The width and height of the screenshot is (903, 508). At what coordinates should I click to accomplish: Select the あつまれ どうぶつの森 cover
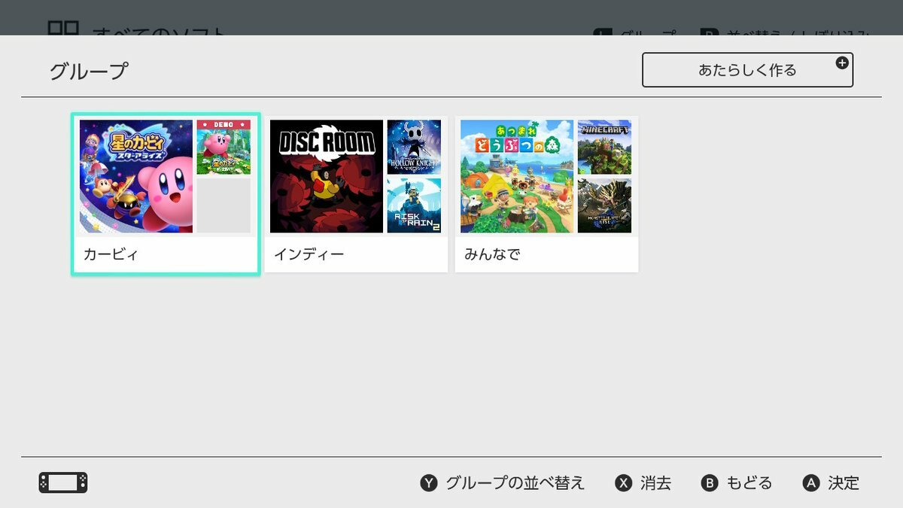click(517, 176)
